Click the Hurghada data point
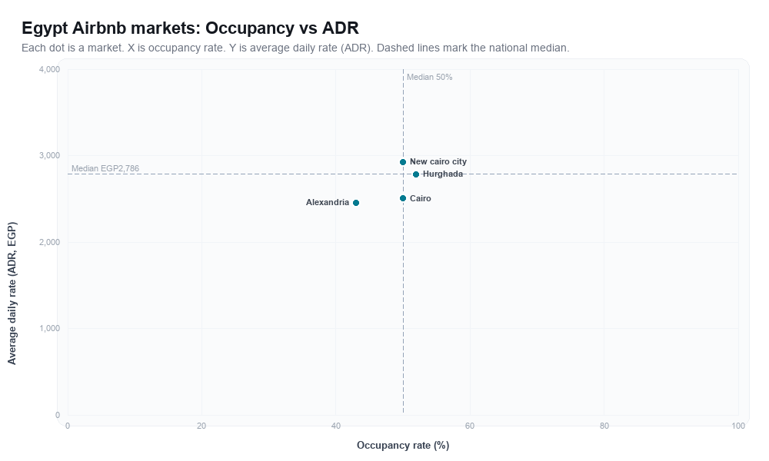The height and width of the screenshot is (461, 769). (416, 174)
